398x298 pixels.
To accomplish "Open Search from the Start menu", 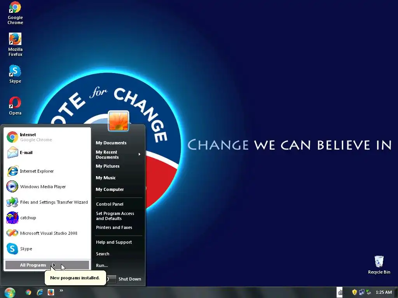I will click(103, 254).
